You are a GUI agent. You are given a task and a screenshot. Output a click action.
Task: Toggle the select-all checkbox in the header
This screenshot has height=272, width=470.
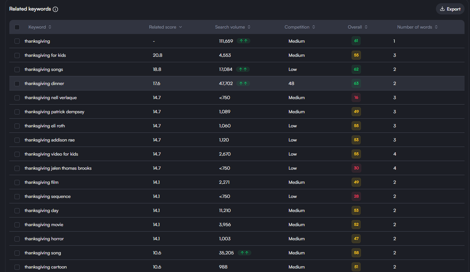point(17,27)
